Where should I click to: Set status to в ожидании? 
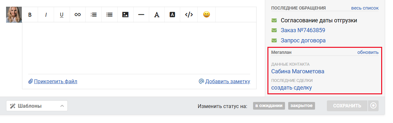click(x=269, y=106)
